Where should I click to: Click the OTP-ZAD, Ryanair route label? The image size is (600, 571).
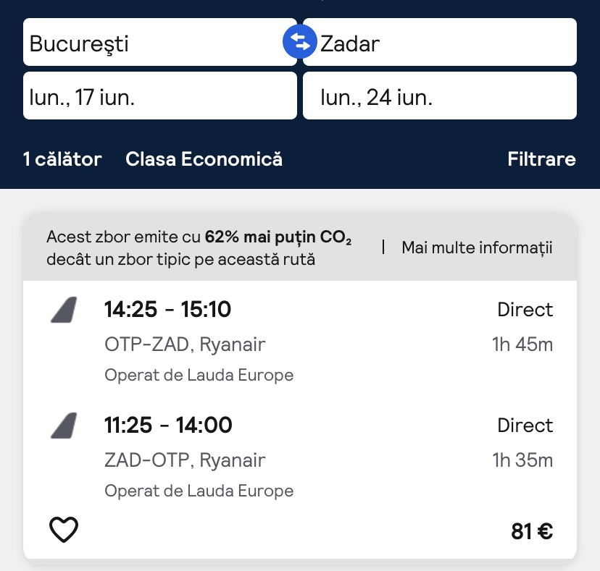[x=185, y=344]
